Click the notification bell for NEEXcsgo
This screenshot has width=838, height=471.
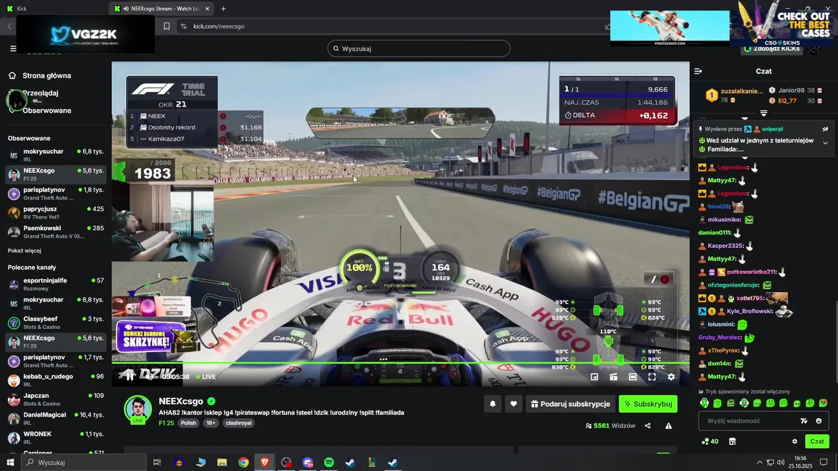492,404
